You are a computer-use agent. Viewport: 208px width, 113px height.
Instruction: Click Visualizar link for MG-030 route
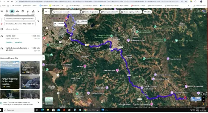click(18, 42)
